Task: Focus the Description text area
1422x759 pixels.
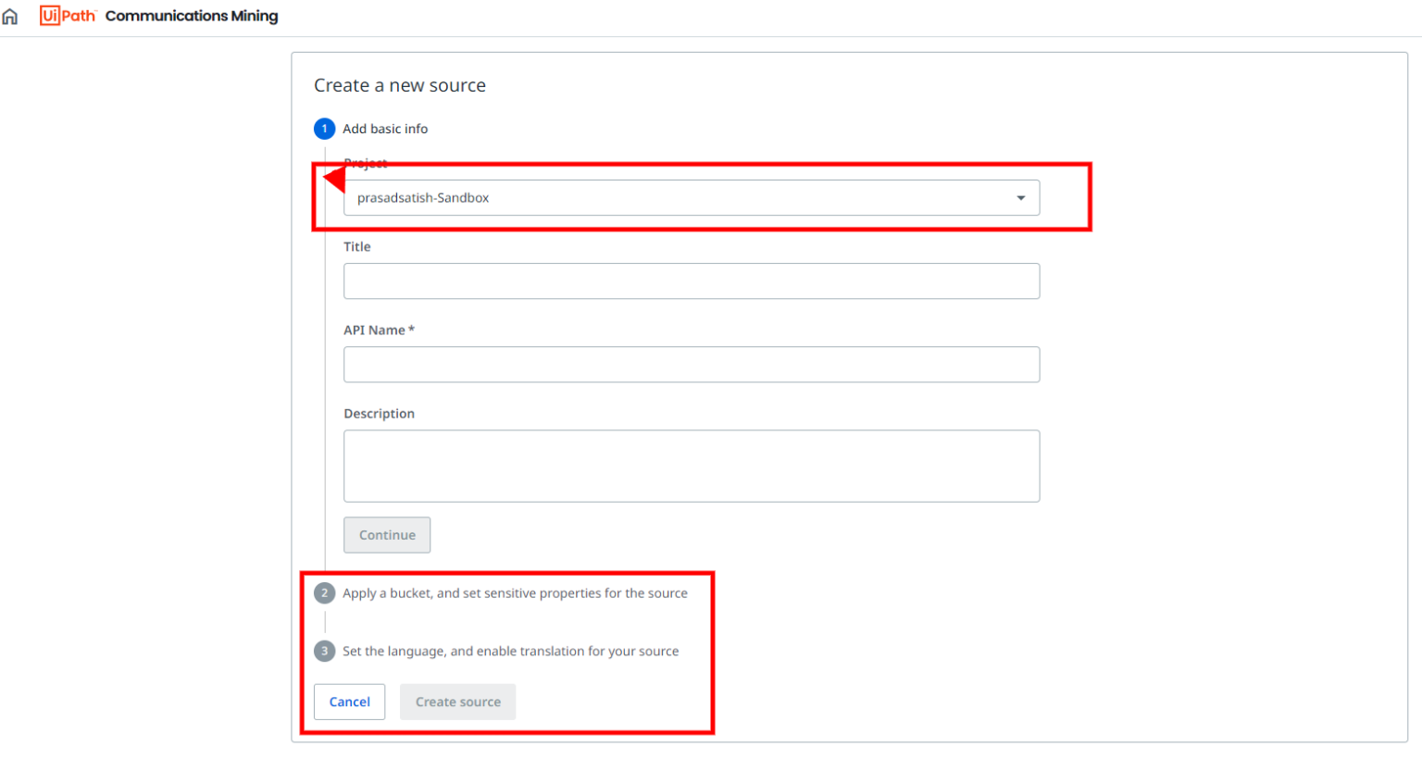Action: [x=691, y=466]
